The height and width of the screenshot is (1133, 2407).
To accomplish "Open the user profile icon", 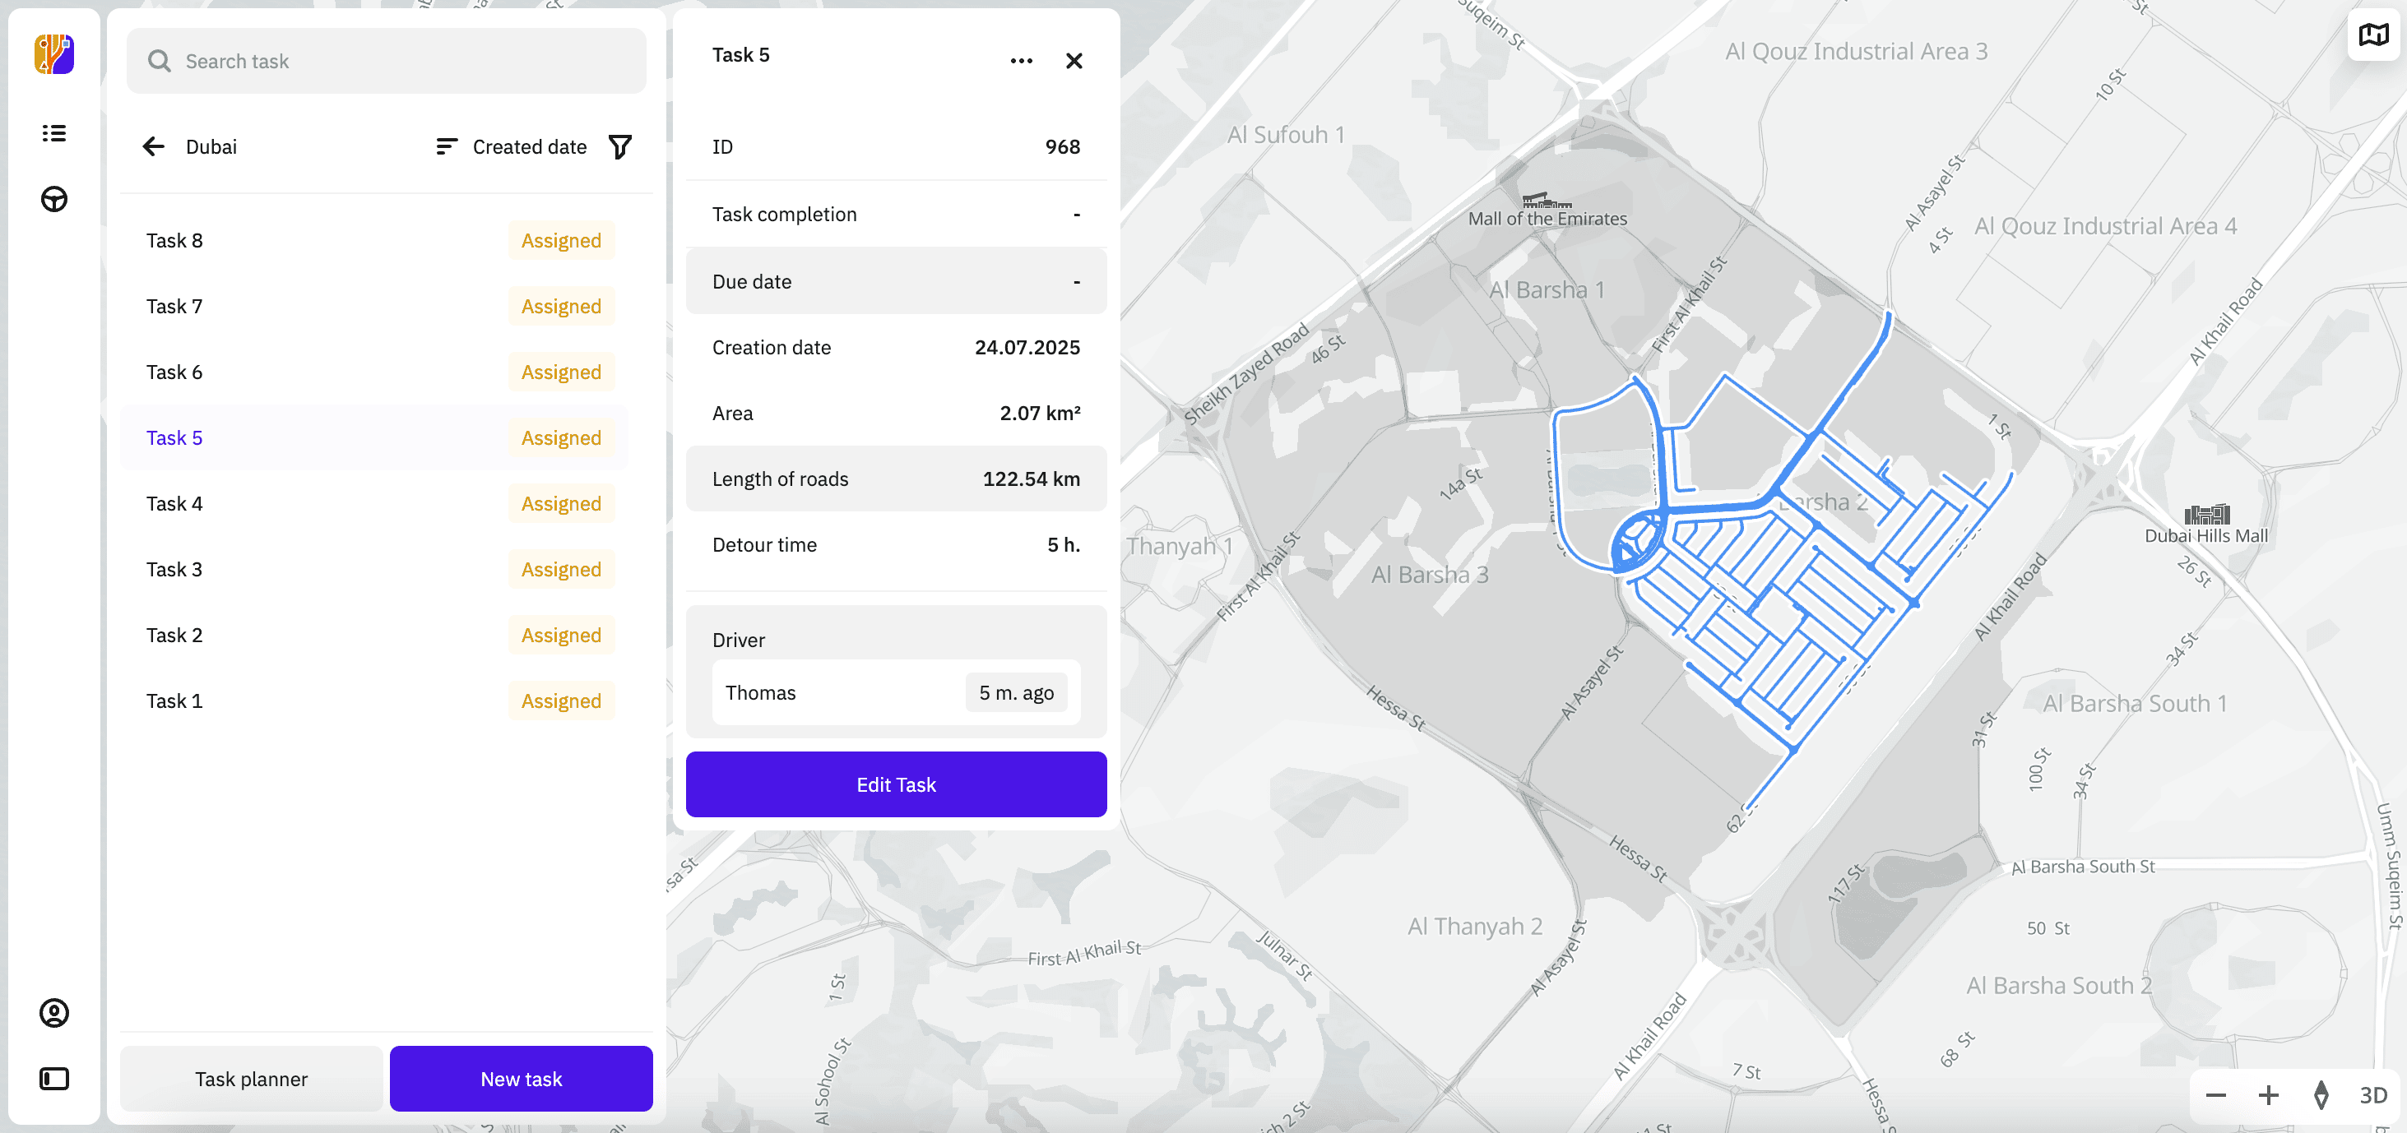I will [x=54, y=1012].
